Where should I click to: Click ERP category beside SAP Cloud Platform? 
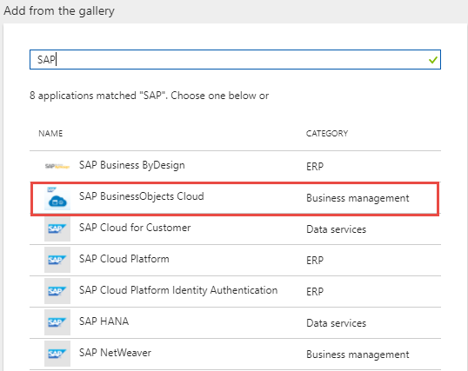pos(315,261)
